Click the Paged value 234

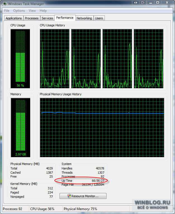[x=50, y=192]
